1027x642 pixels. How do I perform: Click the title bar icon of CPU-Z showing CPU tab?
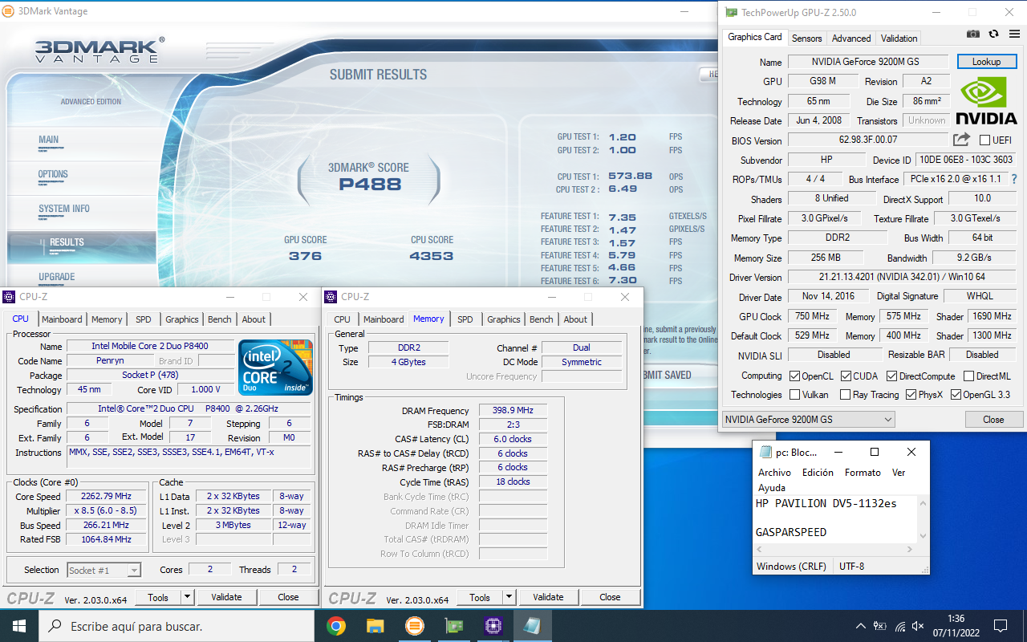(9, 297)
